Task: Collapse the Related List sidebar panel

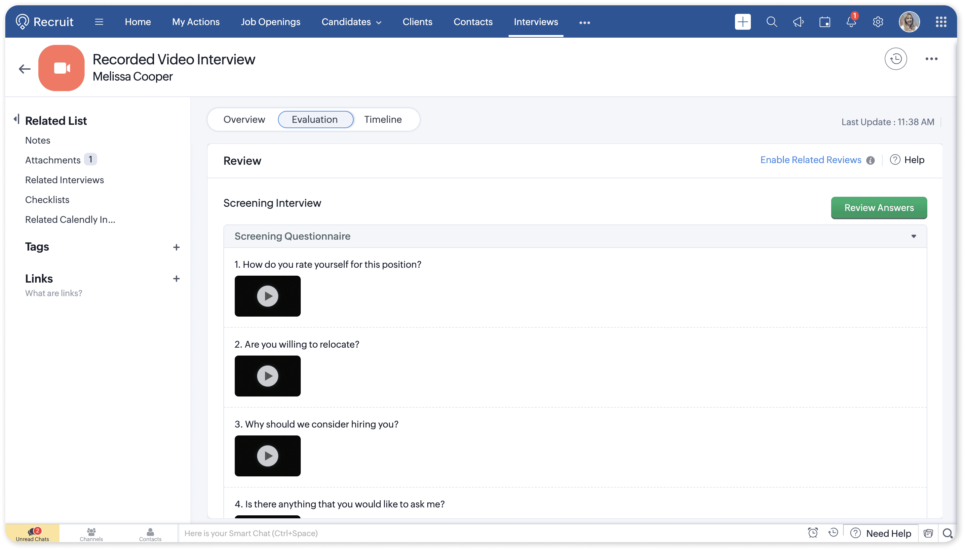Action: pyautogui.click(x=16, y=120)
